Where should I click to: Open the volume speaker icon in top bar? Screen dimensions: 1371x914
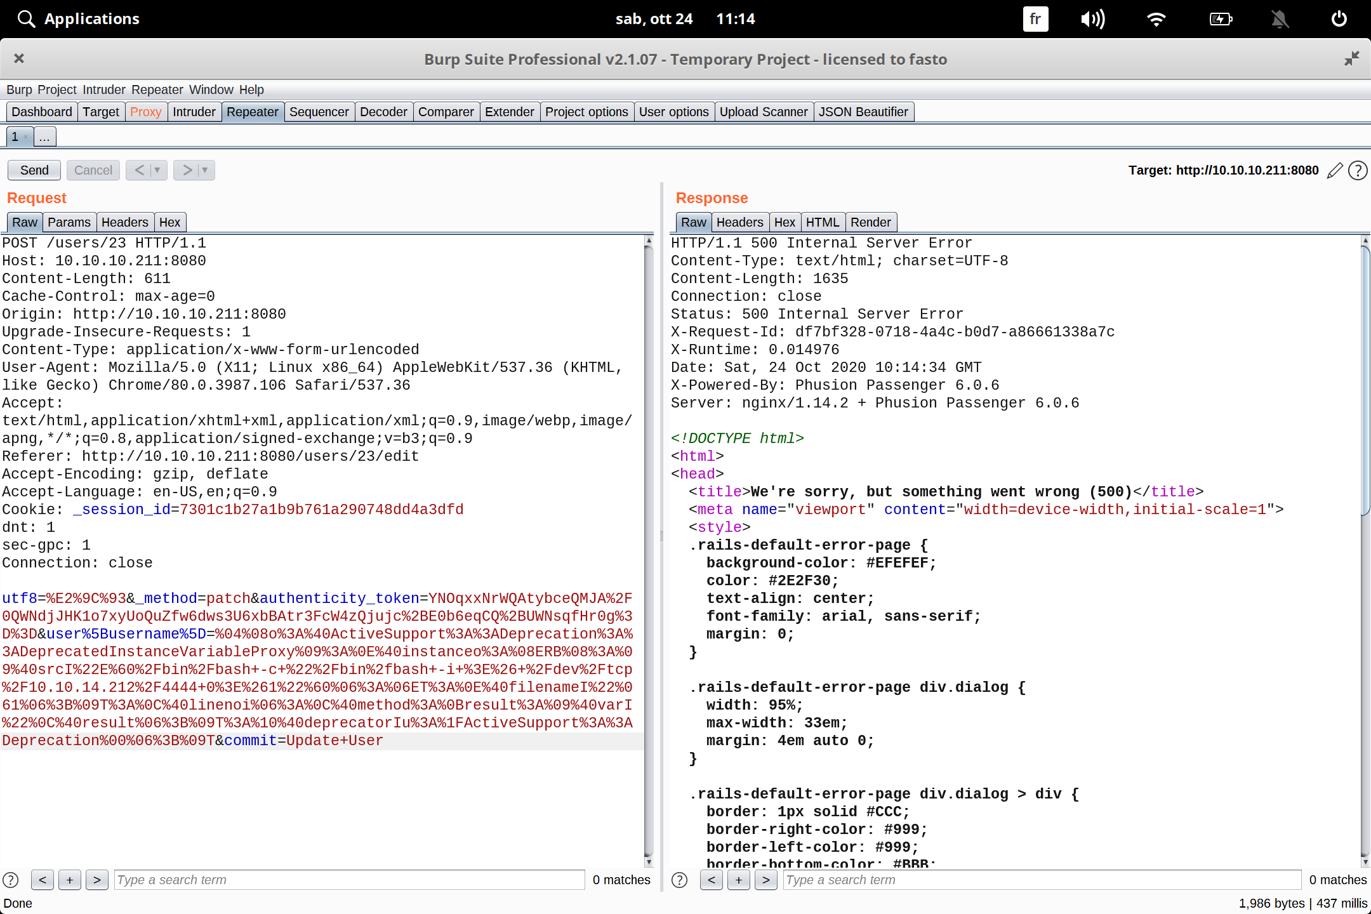(x=1092, y=19)
